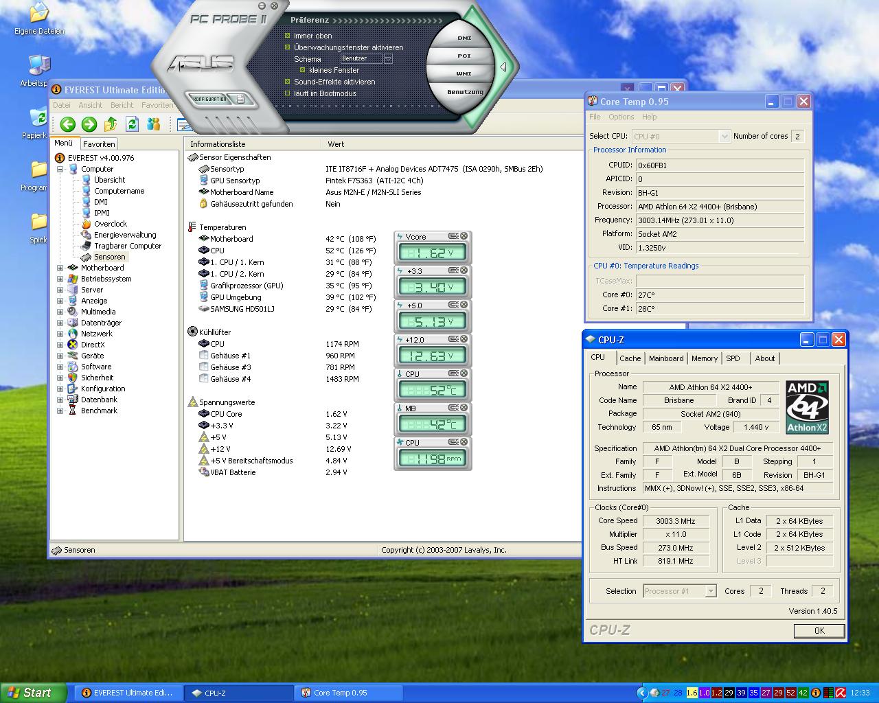This screenshot has width=879, height=703.
Task: Open the Options menu in Core Temp
Action: [x=621, y=117]
